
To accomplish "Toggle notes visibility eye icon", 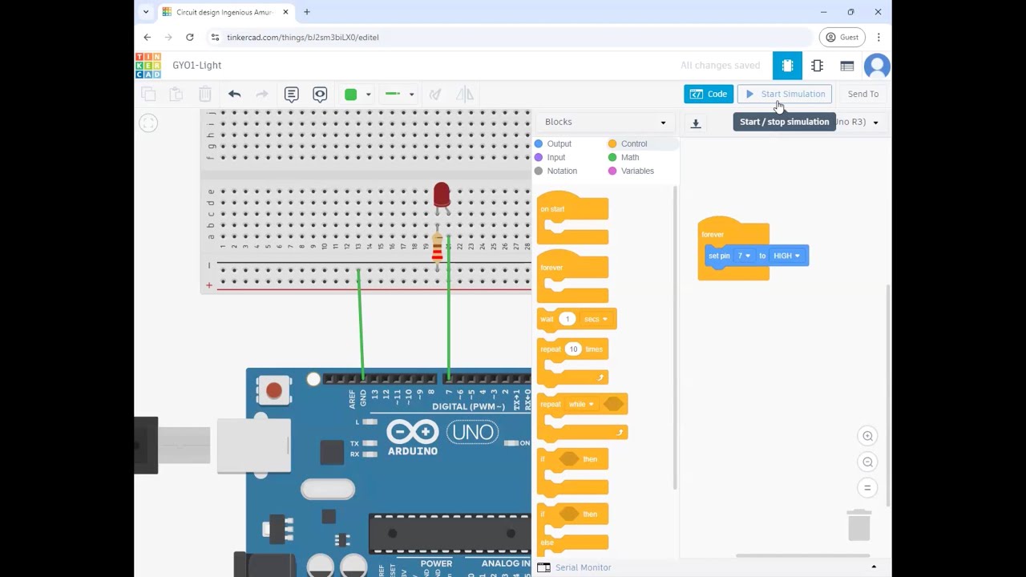I will [x=320, y=95].
